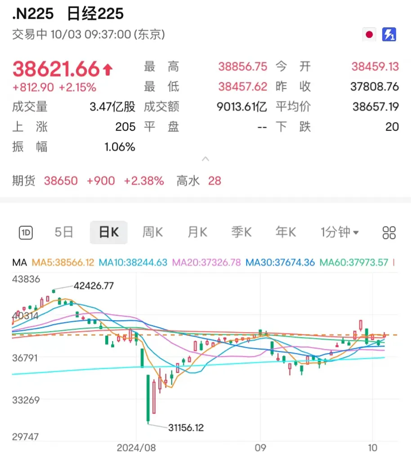Tap the 33269 price axis label
Image resolution: width=411 pixels, height=452 pixels.
point(26,400)
